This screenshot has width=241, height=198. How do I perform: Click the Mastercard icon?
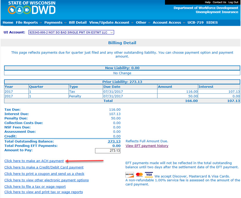[139, 175]
